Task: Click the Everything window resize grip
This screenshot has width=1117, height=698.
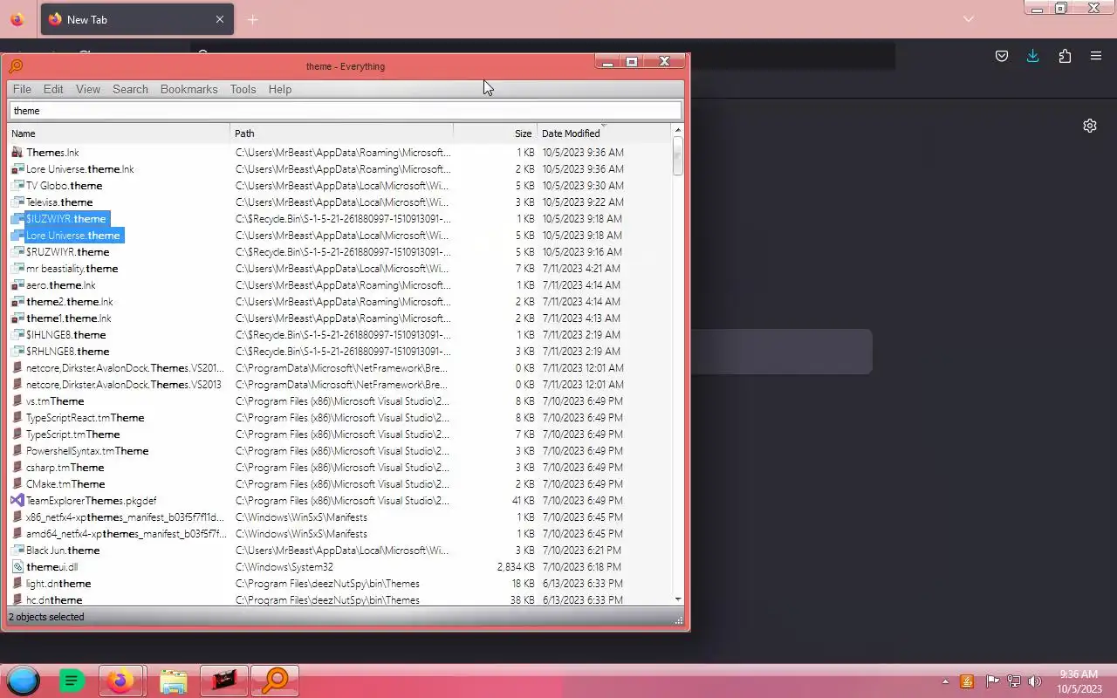Action: [x=678, y=620]
